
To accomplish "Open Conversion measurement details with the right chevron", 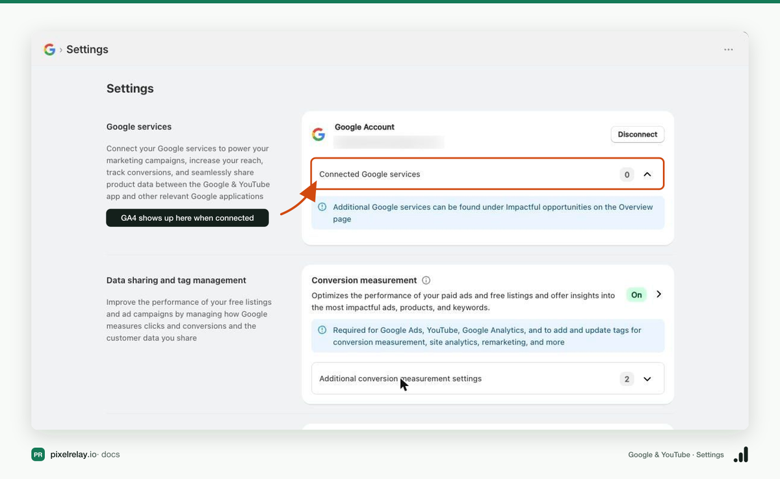I will coord(658,294).
